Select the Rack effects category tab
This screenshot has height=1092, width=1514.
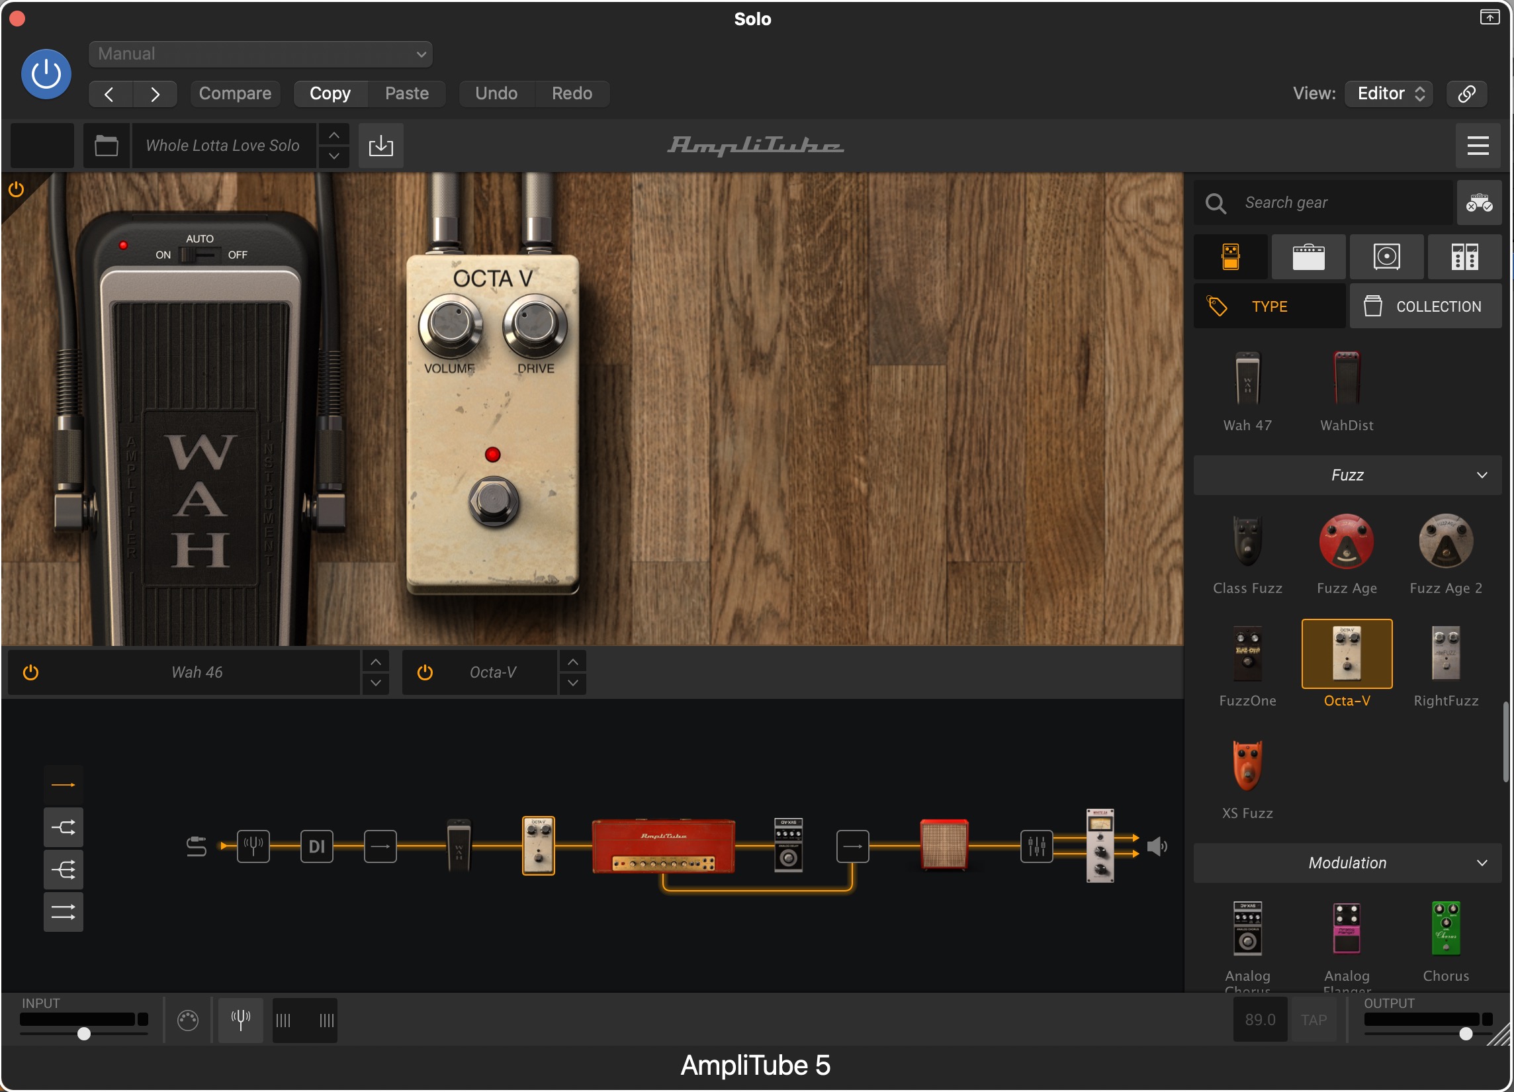pyautogui.click(x=1464, y=257)
